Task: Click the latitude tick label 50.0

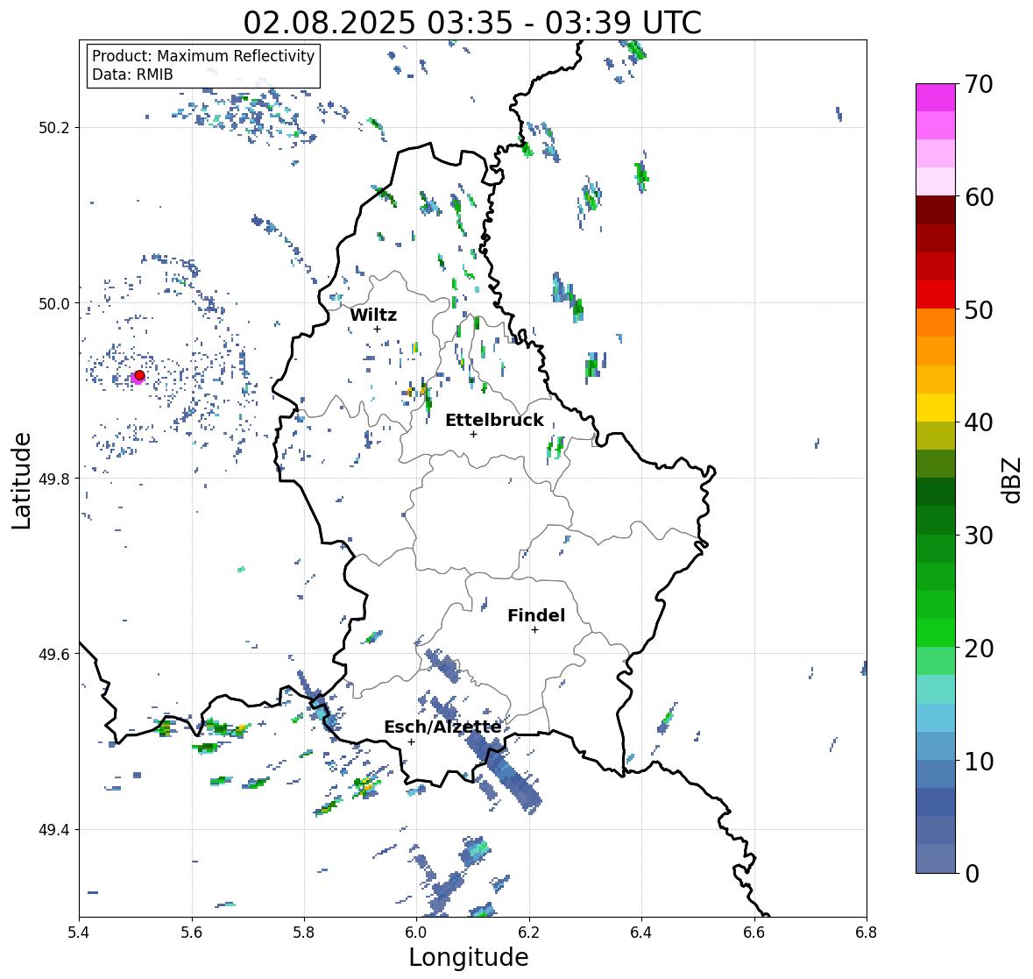Action: pyautogui.click(x=54, y=304)
